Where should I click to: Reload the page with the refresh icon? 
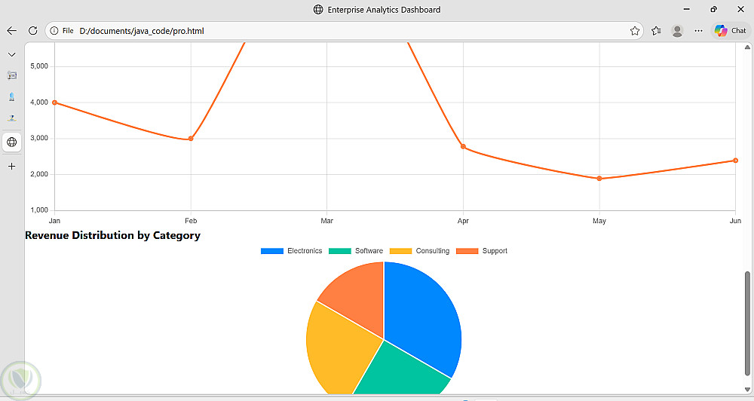pos(32,31)
